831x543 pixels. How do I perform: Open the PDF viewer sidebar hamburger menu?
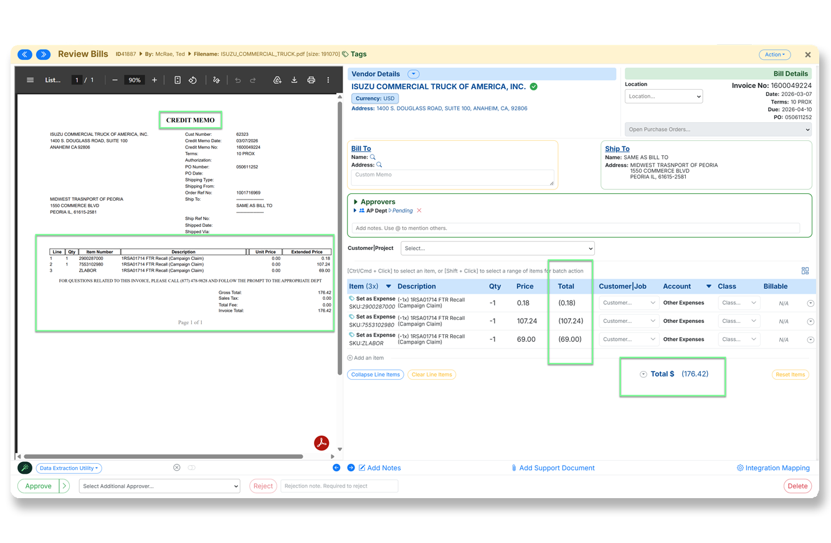pos(30,80)
